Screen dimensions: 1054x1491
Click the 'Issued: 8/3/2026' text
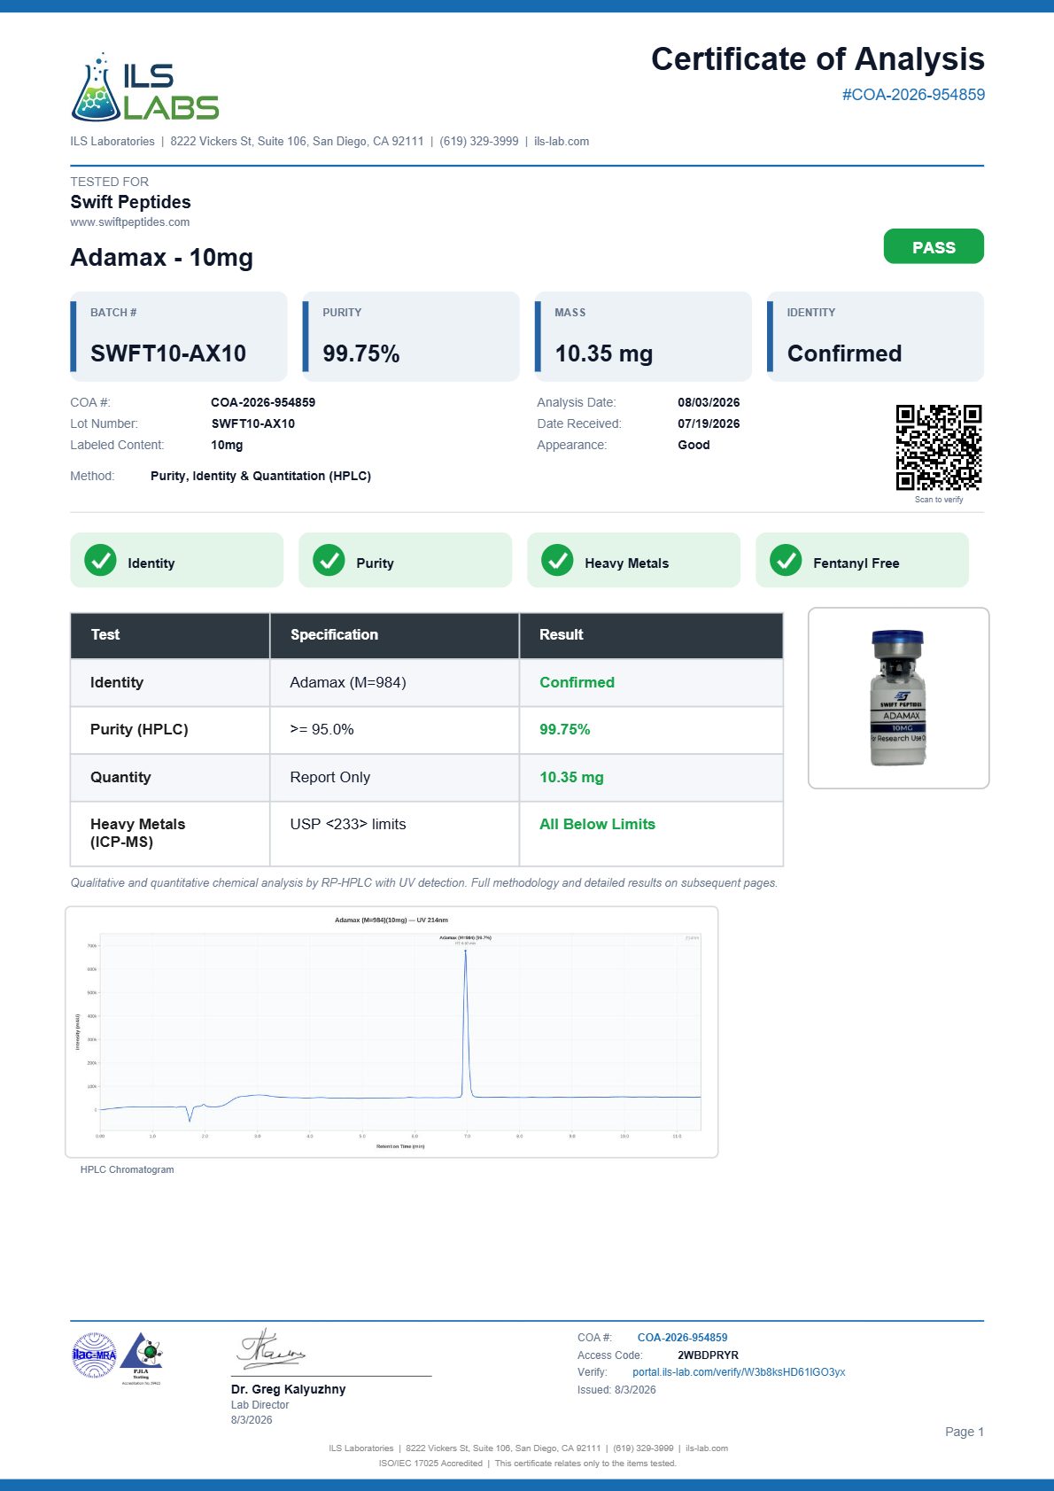tap(616, 1390)
